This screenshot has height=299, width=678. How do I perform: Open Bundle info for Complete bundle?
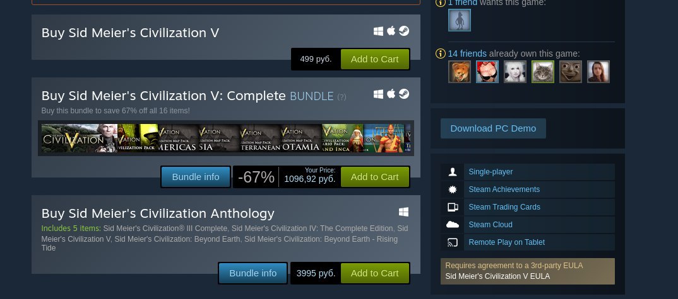196,177
